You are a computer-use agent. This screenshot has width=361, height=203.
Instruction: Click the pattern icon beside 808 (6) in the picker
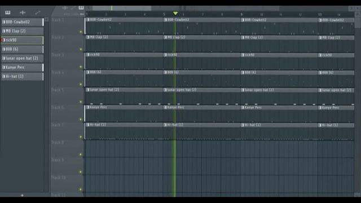[3, 49]
